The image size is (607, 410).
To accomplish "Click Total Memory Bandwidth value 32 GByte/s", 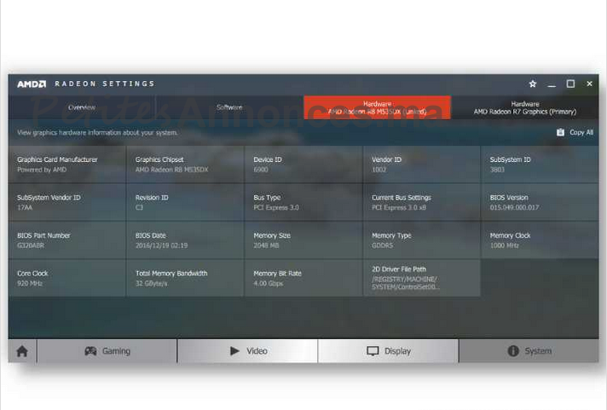I will [x=152, y=283].
